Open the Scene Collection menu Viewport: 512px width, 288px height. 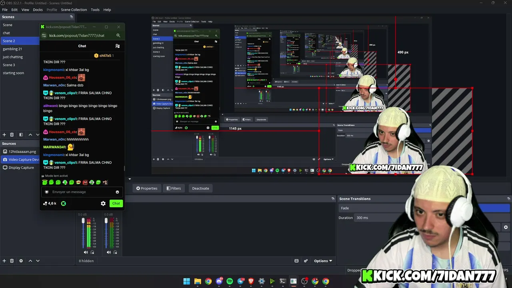tap(74, 10)
